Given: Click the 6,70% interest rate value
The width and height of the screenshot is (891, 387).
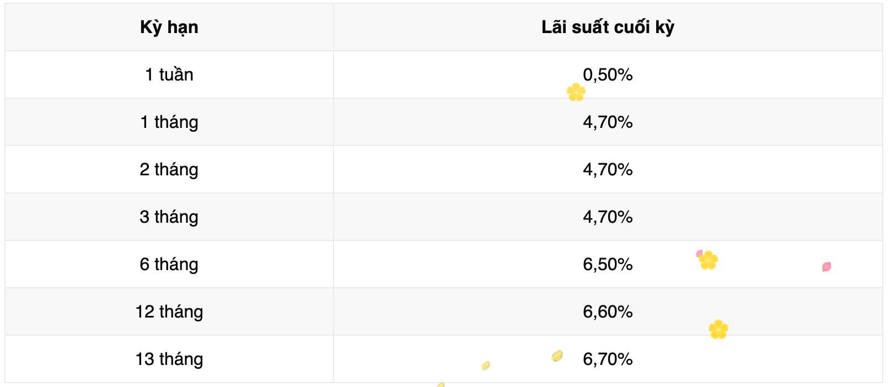Looking at the screenshot, I should click(x=608, y=359).
